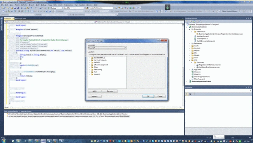The height and width of the screenshot is (143, 253).
Task: Expand the BusinessApplication2.Web project node
Action: tap(187, 81)
